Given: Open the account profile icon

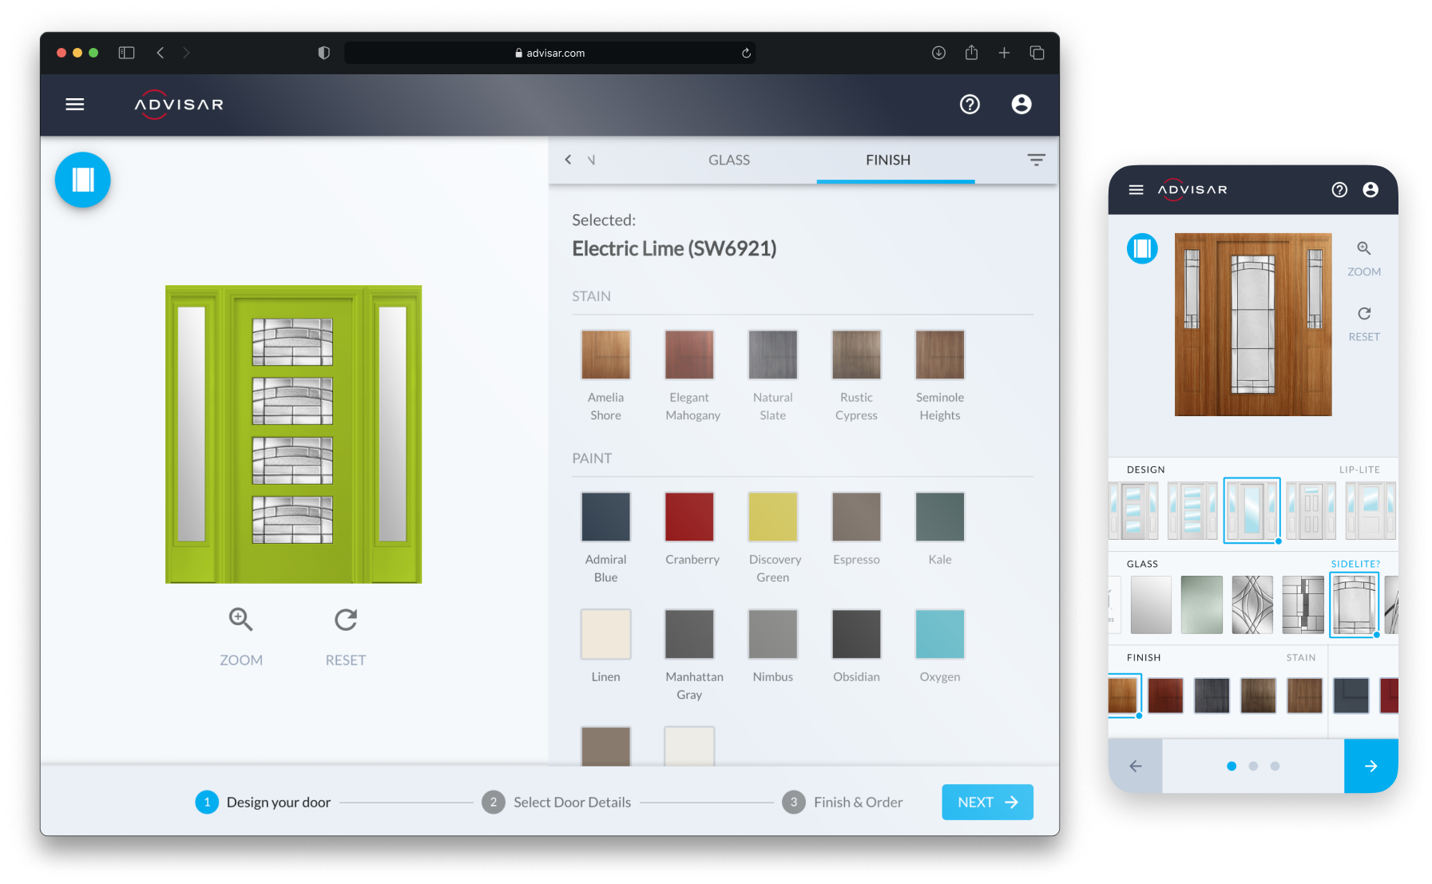Looking at the screenshot, I should coord(1021,105).
